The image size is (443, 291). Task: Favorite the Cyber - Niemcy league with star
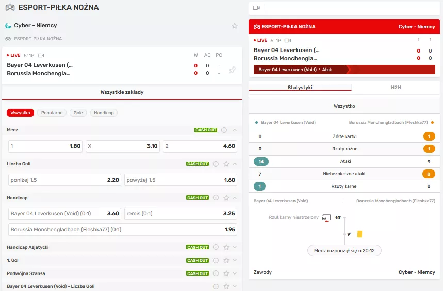click(x=235, y=26)
